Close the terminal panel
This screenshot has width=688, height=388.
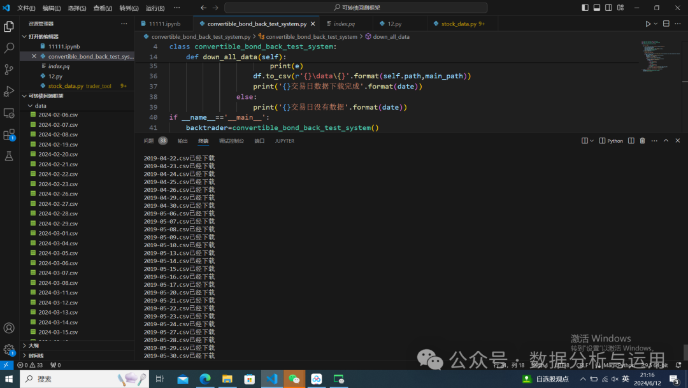point(677,141)
